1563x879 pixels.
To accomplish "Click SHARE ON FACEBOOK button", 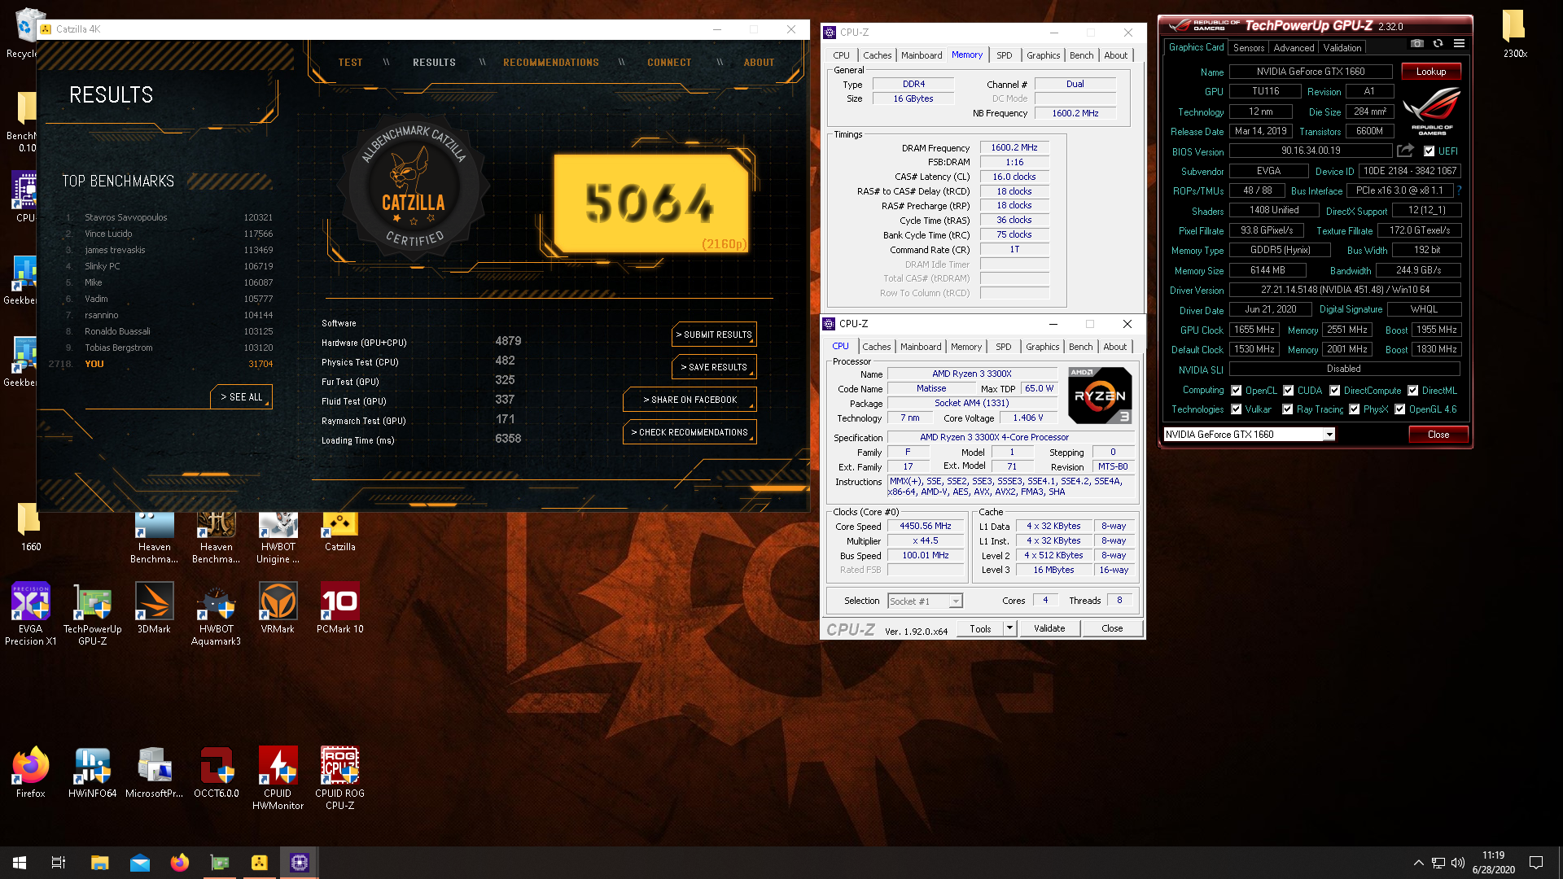I will (690, 400).
